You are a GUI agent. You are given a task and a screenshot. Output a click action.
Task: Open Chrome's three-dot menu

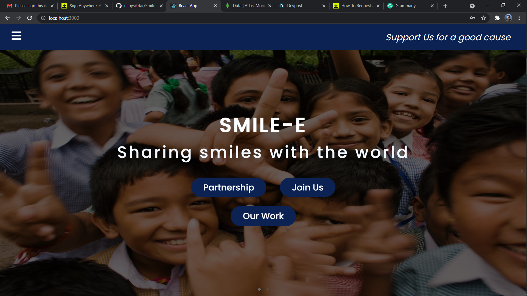(x=519, y=18)
